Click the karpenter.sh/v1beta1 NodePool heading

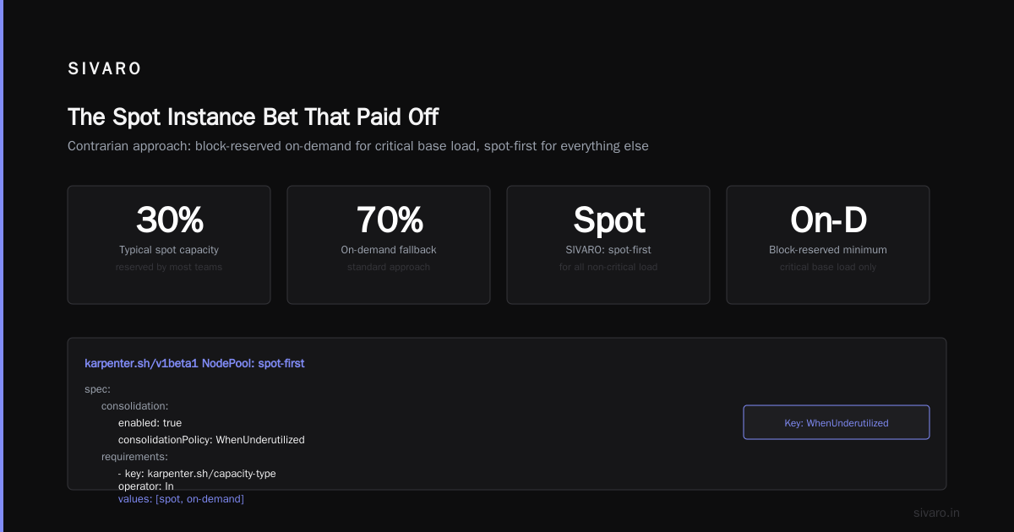(x=194, y=363)
